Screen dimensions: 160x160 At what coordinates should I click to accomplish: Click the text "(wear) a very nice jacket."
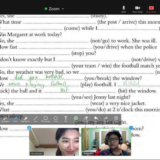pyautogui.click(x=118, y=103)
